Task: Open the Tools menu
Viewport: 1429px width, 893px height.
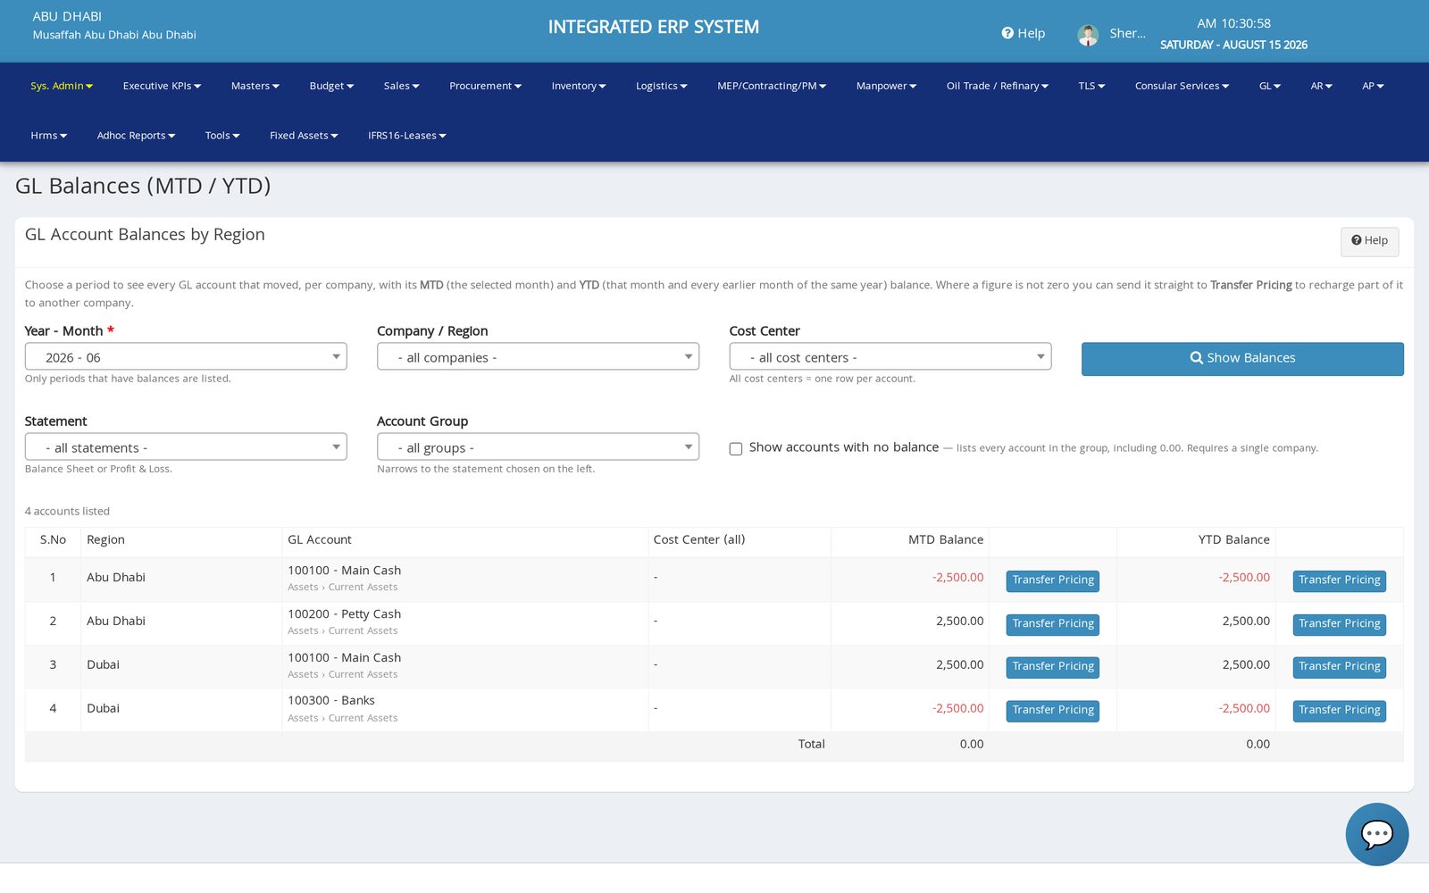Action: (222, 136)
